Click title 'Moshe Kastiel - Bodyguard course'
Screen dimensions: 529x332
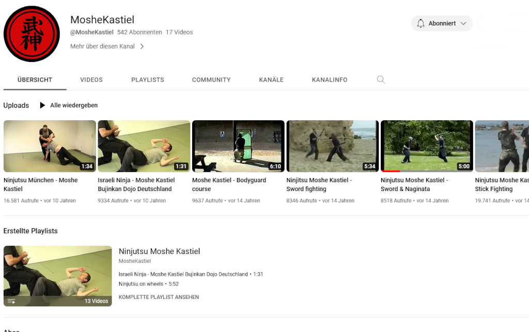(229, 184)
